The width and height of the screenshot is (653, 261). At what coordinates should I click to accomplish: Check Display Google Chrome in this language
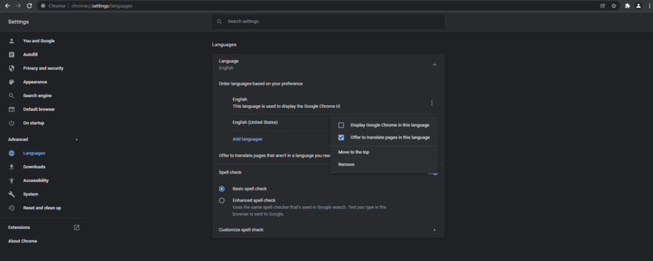[x=341, y=125]
